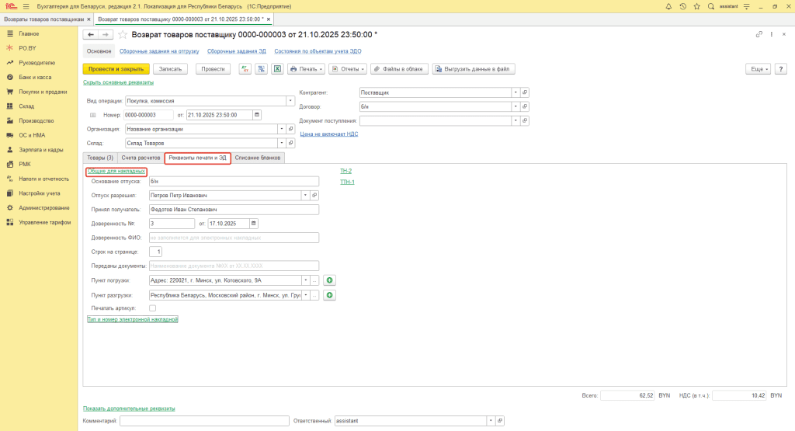
Task: Open the Печать dropdown menu
Action: [306, 68]
